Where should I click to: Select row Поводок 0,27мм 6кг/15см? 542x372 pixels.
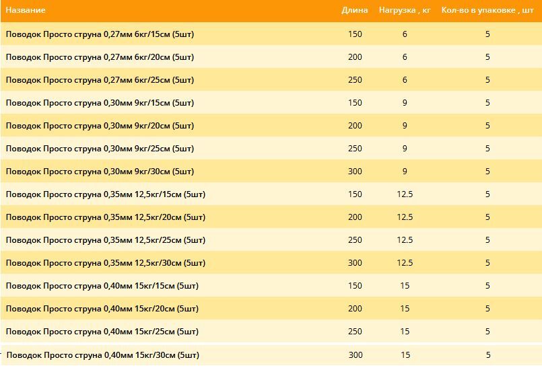(271, 34)
